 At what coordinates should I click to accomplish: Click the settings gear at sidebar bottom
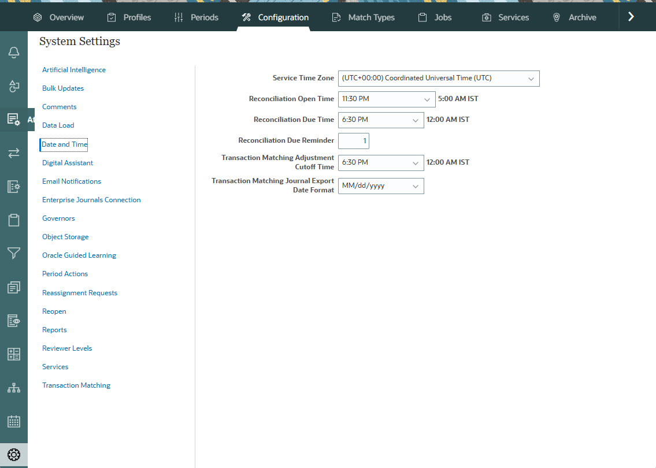13,454
